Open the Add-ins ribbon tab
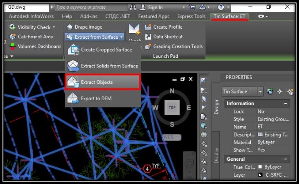This screenshot has width=299, height=184. click(x=89, y=16)
